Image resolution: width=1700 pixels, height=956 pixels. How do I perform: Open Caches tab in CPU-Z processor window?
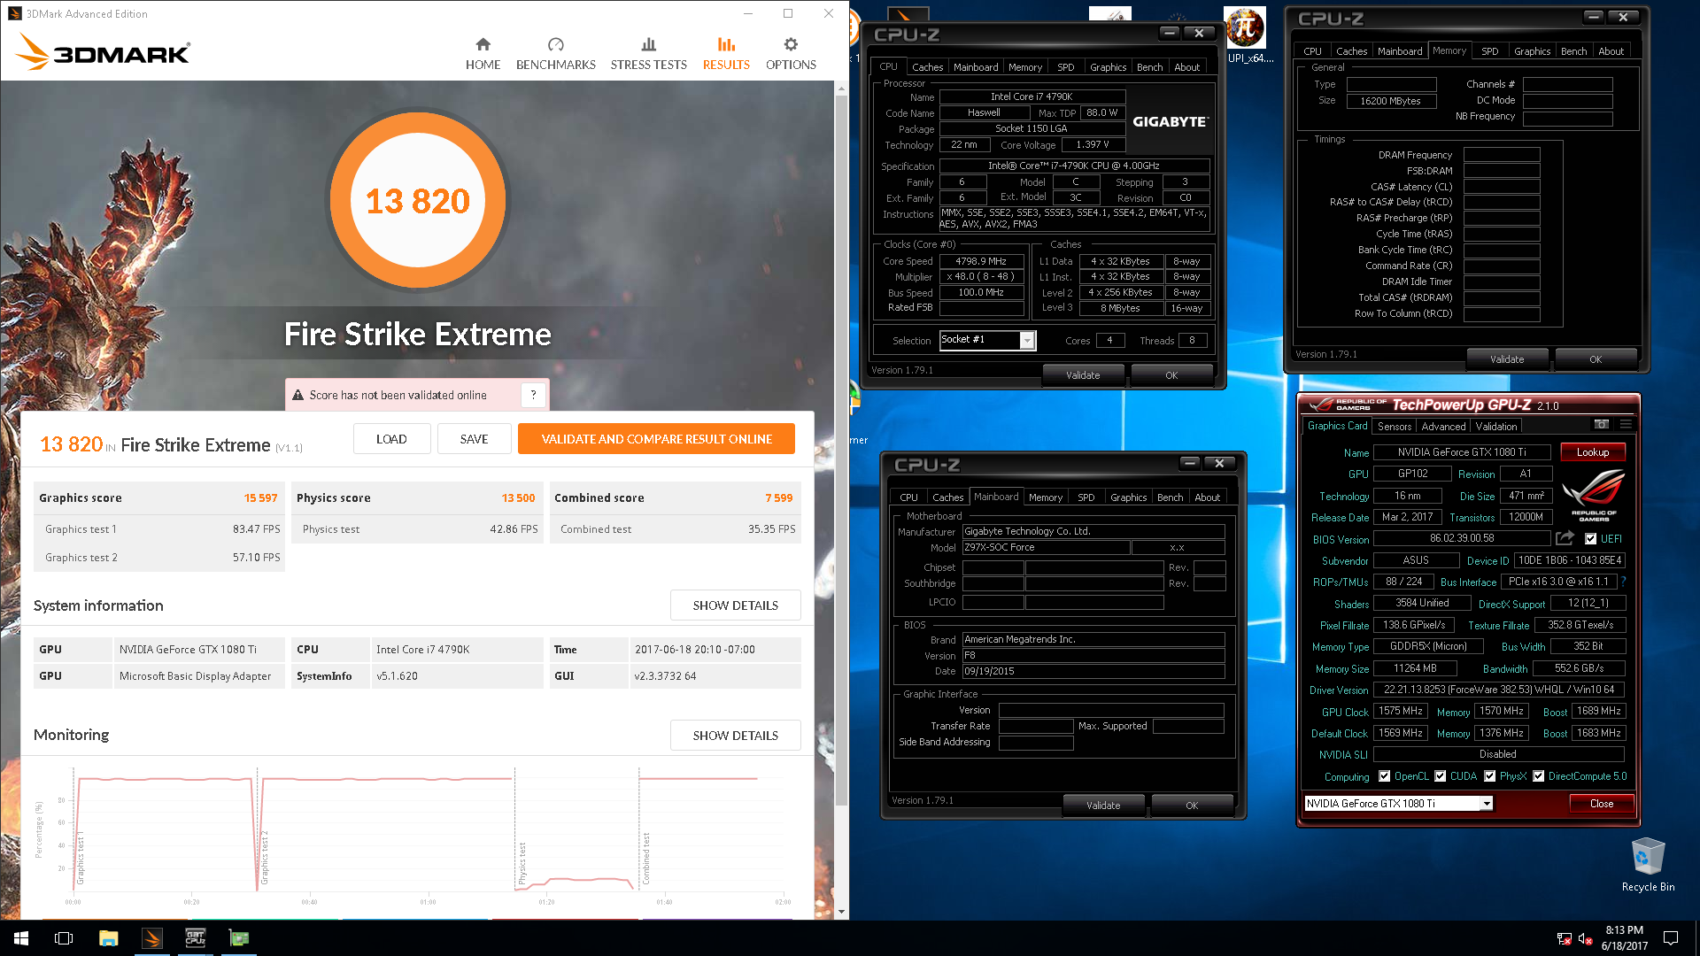tap(927, 67)
